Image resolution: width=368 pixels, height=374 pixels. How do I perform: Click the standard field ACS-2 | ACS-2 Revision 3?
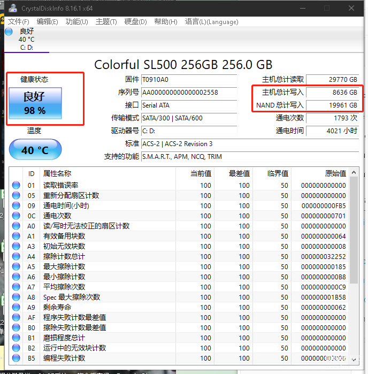[250, 144]
